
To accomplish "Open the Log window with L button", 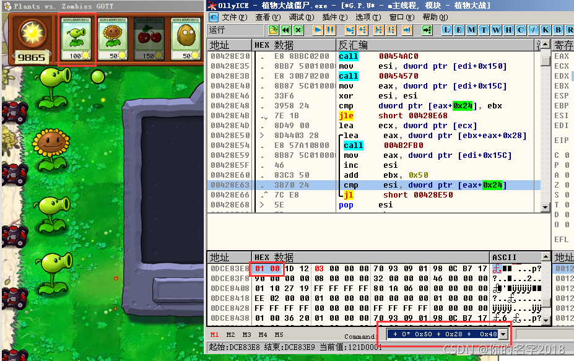I will tap(446, 30).
